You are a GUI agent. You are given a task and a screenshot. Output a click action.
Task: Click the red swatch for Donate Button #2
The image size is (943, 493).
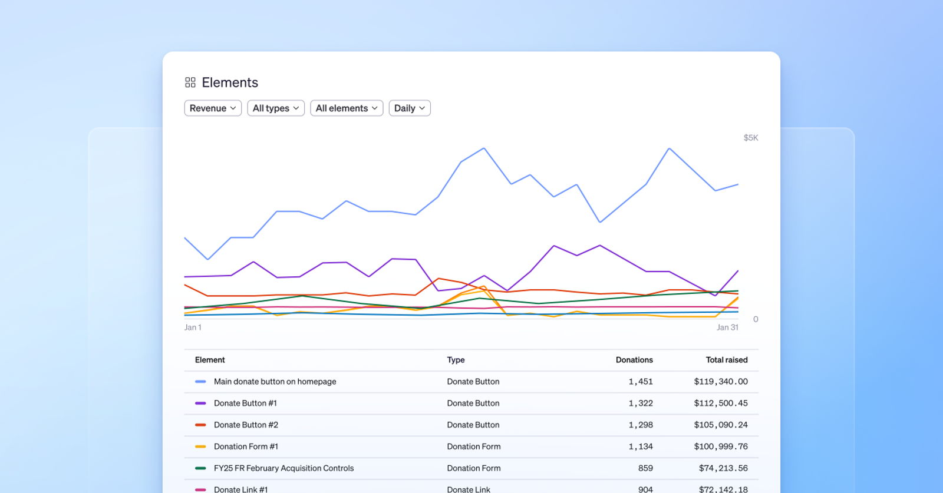(x=200, y=425)
